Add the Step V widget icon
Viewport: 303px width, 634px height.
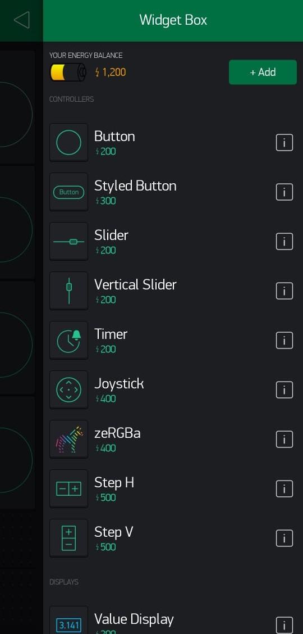point(68,538)
